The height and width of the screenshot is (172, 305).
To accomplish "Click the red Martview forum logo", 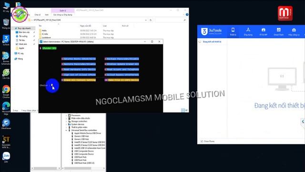I will point(285,13).
